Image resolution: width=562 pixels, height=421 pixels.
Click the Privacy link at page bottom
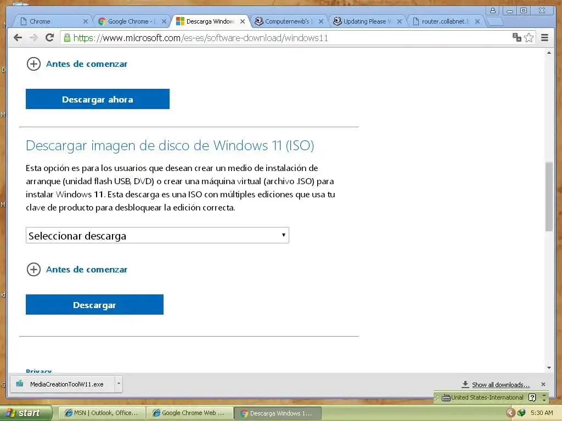point(39,371)
